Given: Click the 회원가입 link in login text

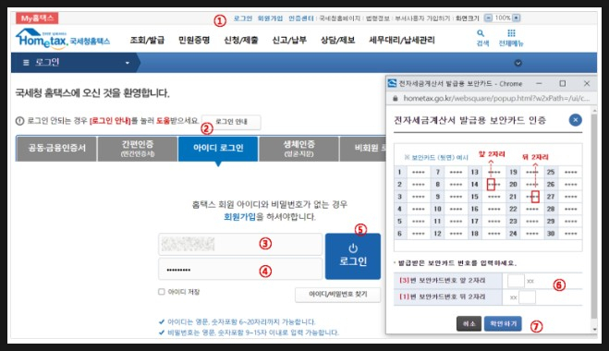Looking at the screenshot, I should (239, 217).
